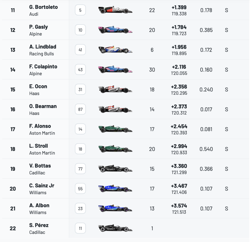Image resolution: width=250 pixels, height=242 pixels.
Task: Click the Racing Bulls team label
Action: coord(41,54)
